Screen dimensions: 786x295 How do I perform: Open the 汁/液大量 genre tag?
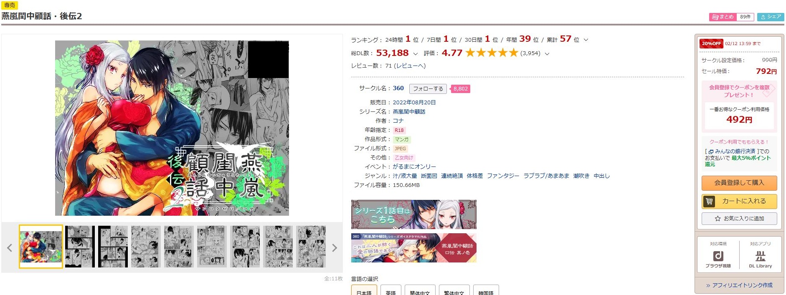tap(405, 176)
